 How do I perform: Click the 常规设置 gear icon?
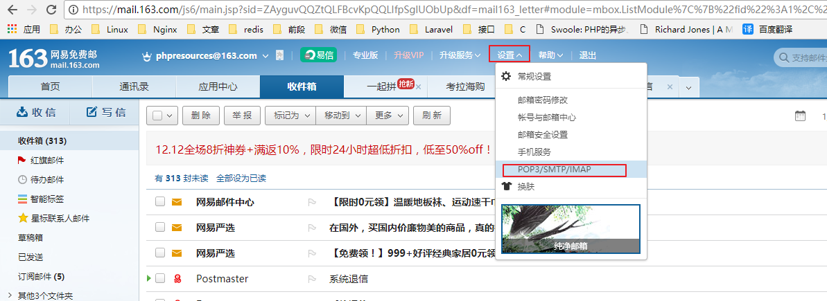pyautogui.click(x=506, y=76)
